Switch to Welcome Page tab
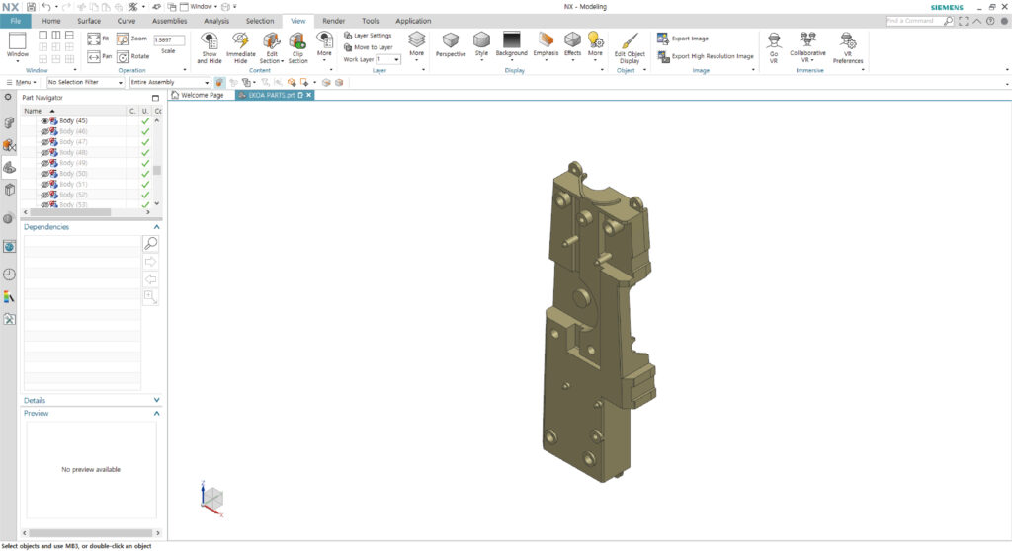Viewport: 1012px width, 551px height. [198, 95]
